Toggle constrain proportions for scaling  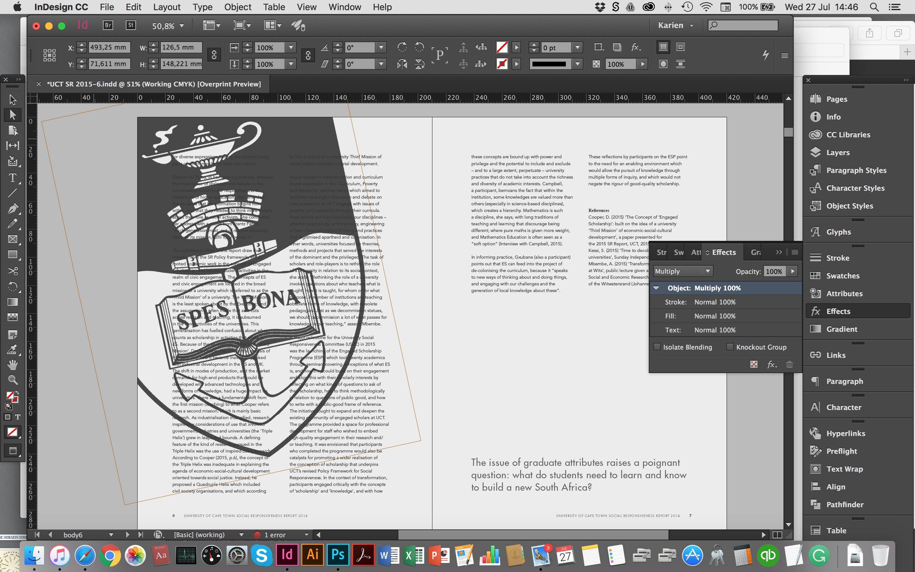click(x=308, y=55)
